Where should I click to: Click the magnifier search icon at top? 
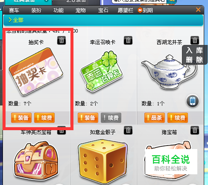(x=172, y=1)
